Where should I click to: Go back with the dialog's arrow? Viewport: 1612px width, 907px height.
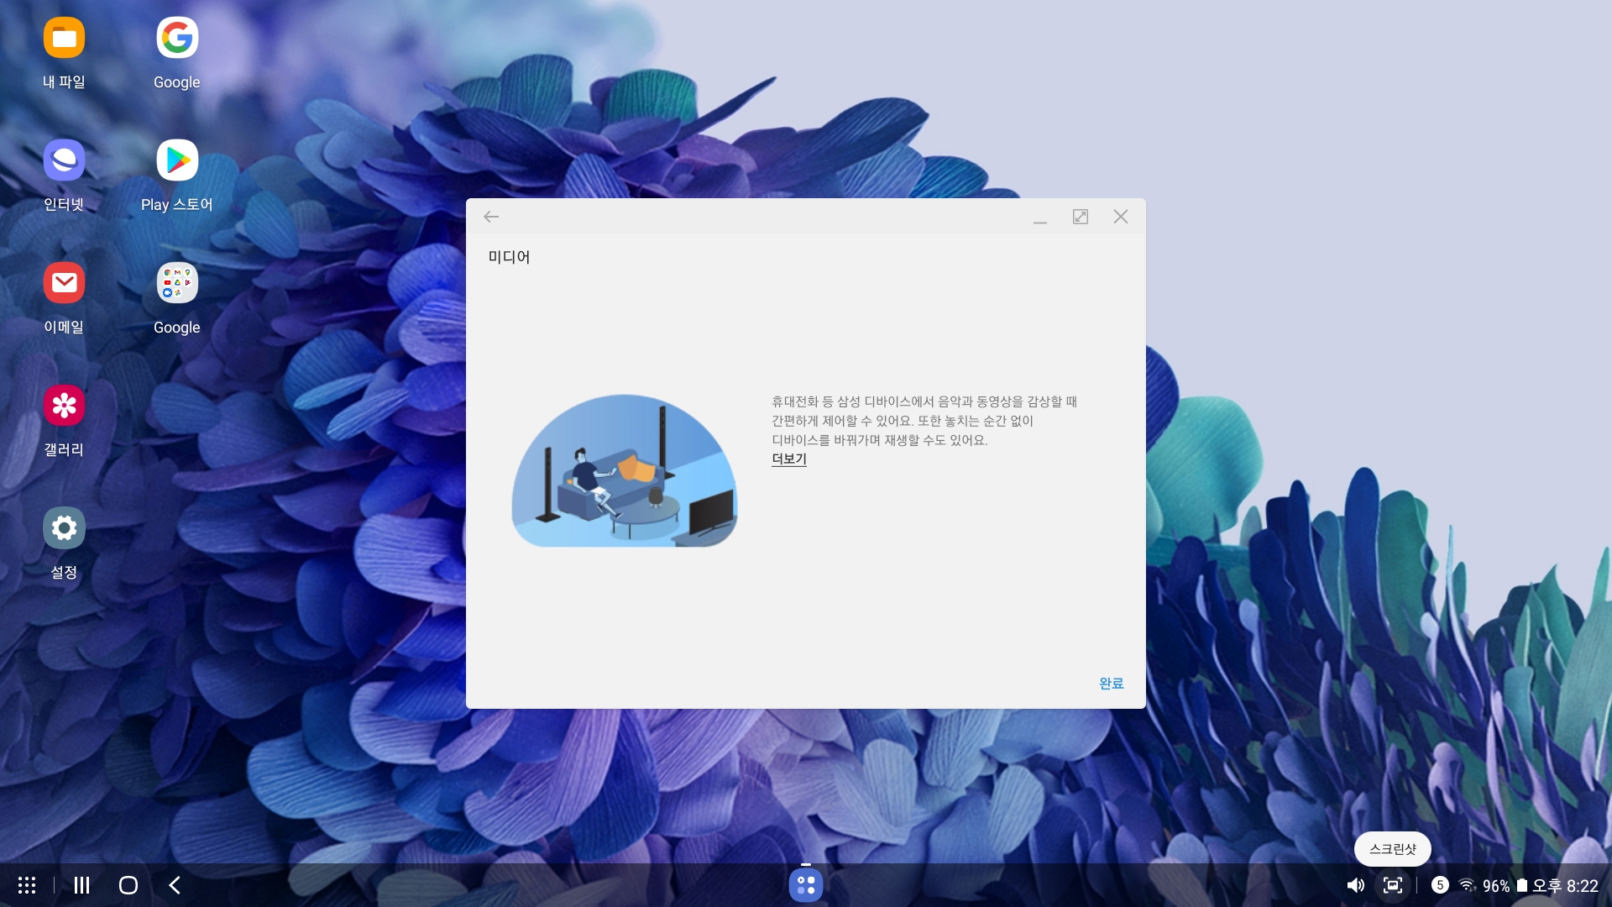[x=491, y=217]
